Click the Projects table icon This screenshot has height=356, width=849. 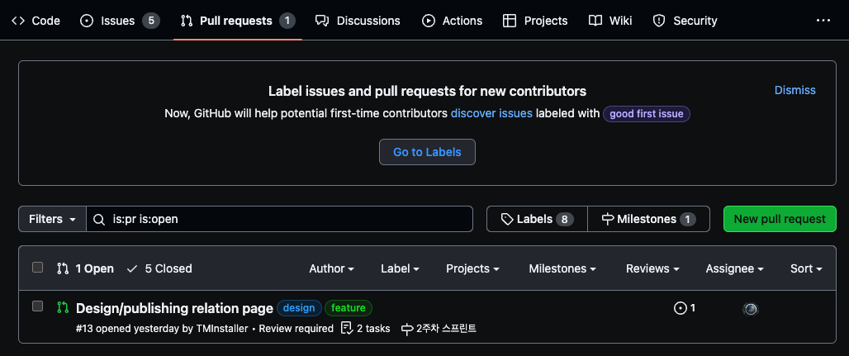(509, 21)
